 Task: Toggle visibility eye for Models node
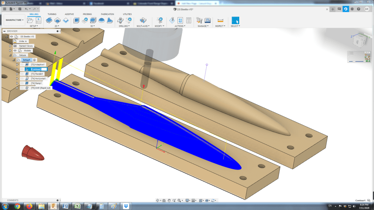15,51
